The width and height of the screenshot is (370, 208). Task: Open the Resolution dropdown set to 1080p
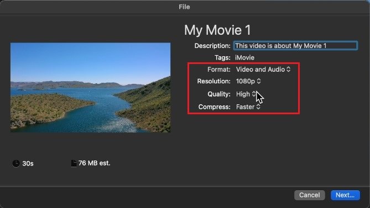point(248,81)
